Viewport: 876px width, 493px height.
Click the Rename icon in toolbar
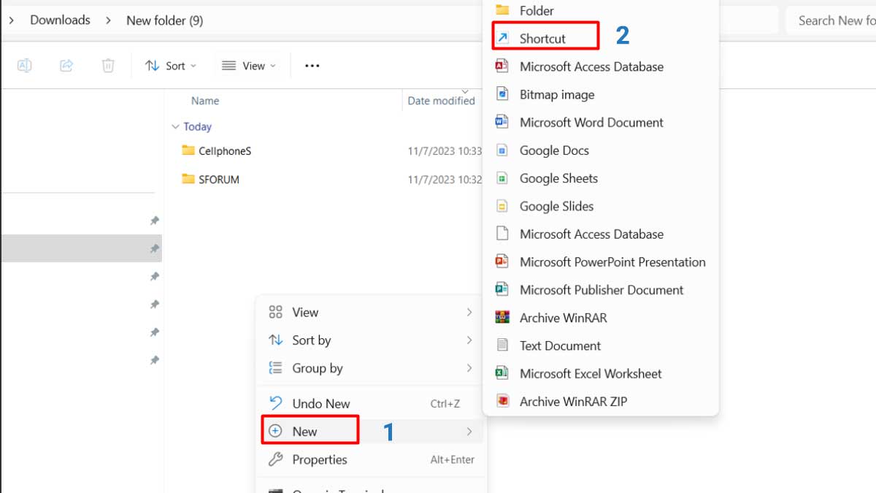[24, 66]
